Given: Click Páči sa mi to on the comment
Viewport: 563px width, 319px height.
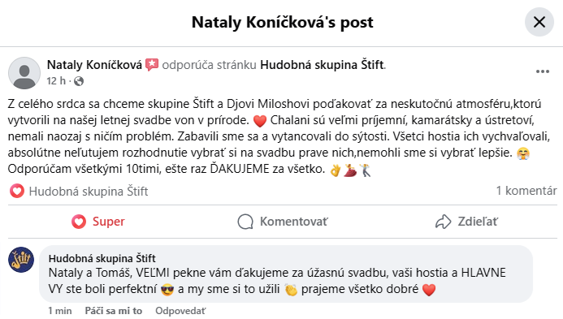Looking at the screenshot, I should [x=114, y=311].
